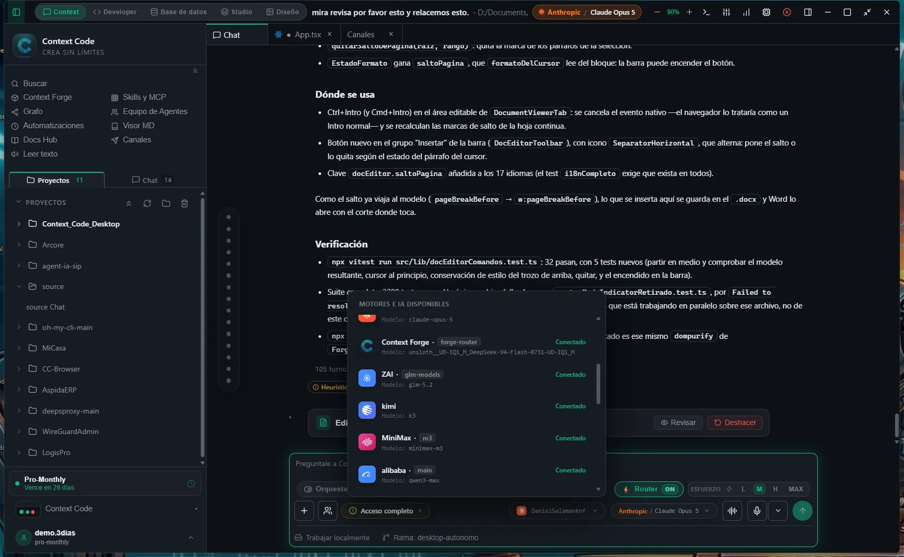Click the Deshacer button
The width and height of the screenshot is (904, 557).
point(735,422)
